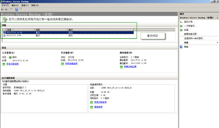Open the 查看 menu in the menu bar
219x128 pixels.
25,5
